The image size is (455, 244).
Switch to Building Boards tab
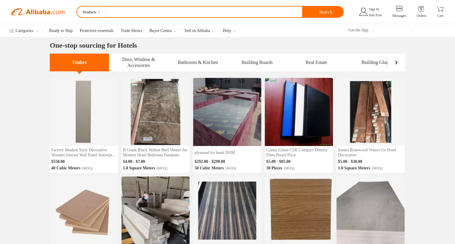click(x=257, y=62)
